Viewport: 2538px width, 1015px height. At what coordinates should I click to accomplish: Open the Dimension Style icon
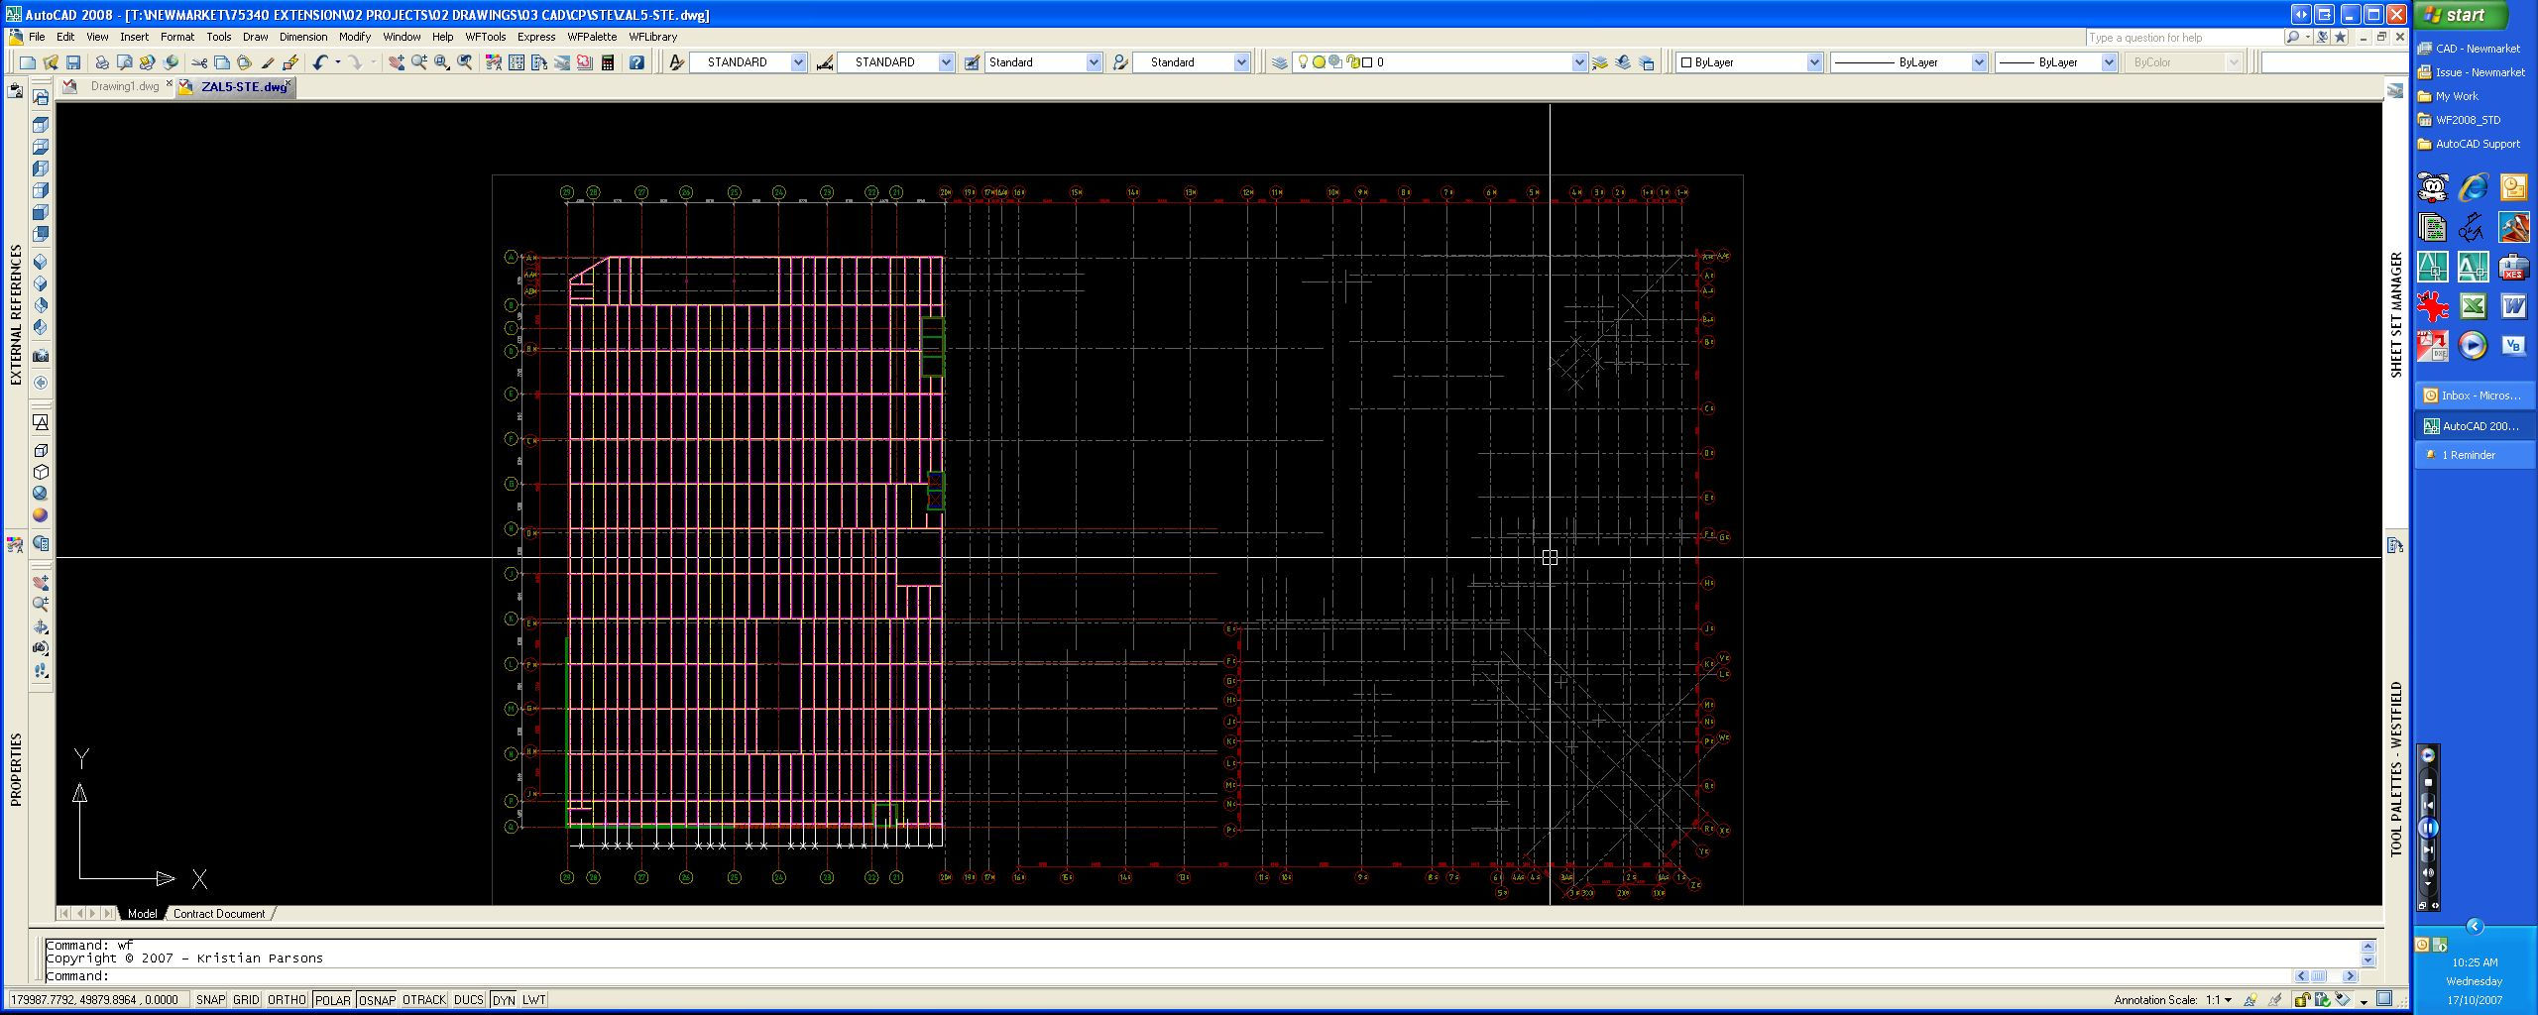pyautogui.click(x=825, y=62)
